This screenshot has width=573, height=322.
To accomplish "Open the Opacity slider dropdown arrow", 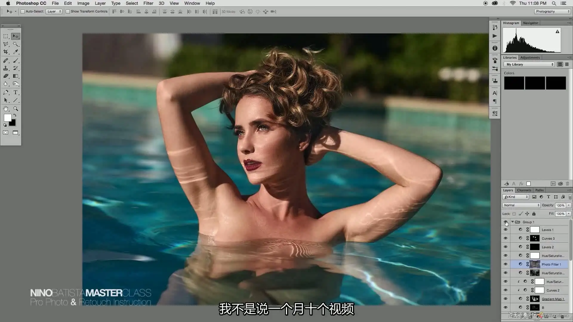I will [569, 205].
